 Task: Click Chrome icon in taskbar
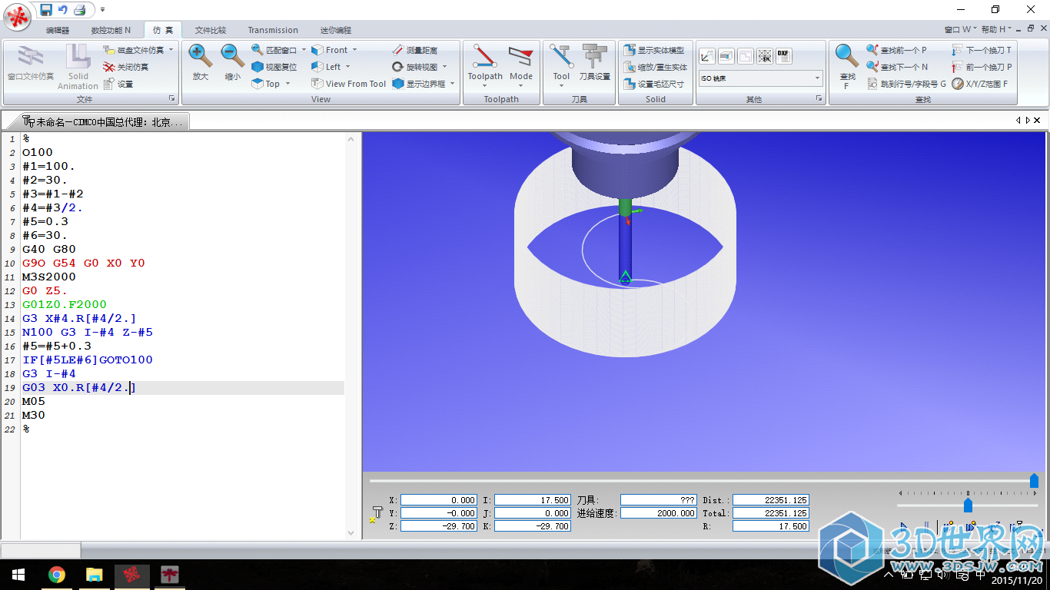pos(56,574)
